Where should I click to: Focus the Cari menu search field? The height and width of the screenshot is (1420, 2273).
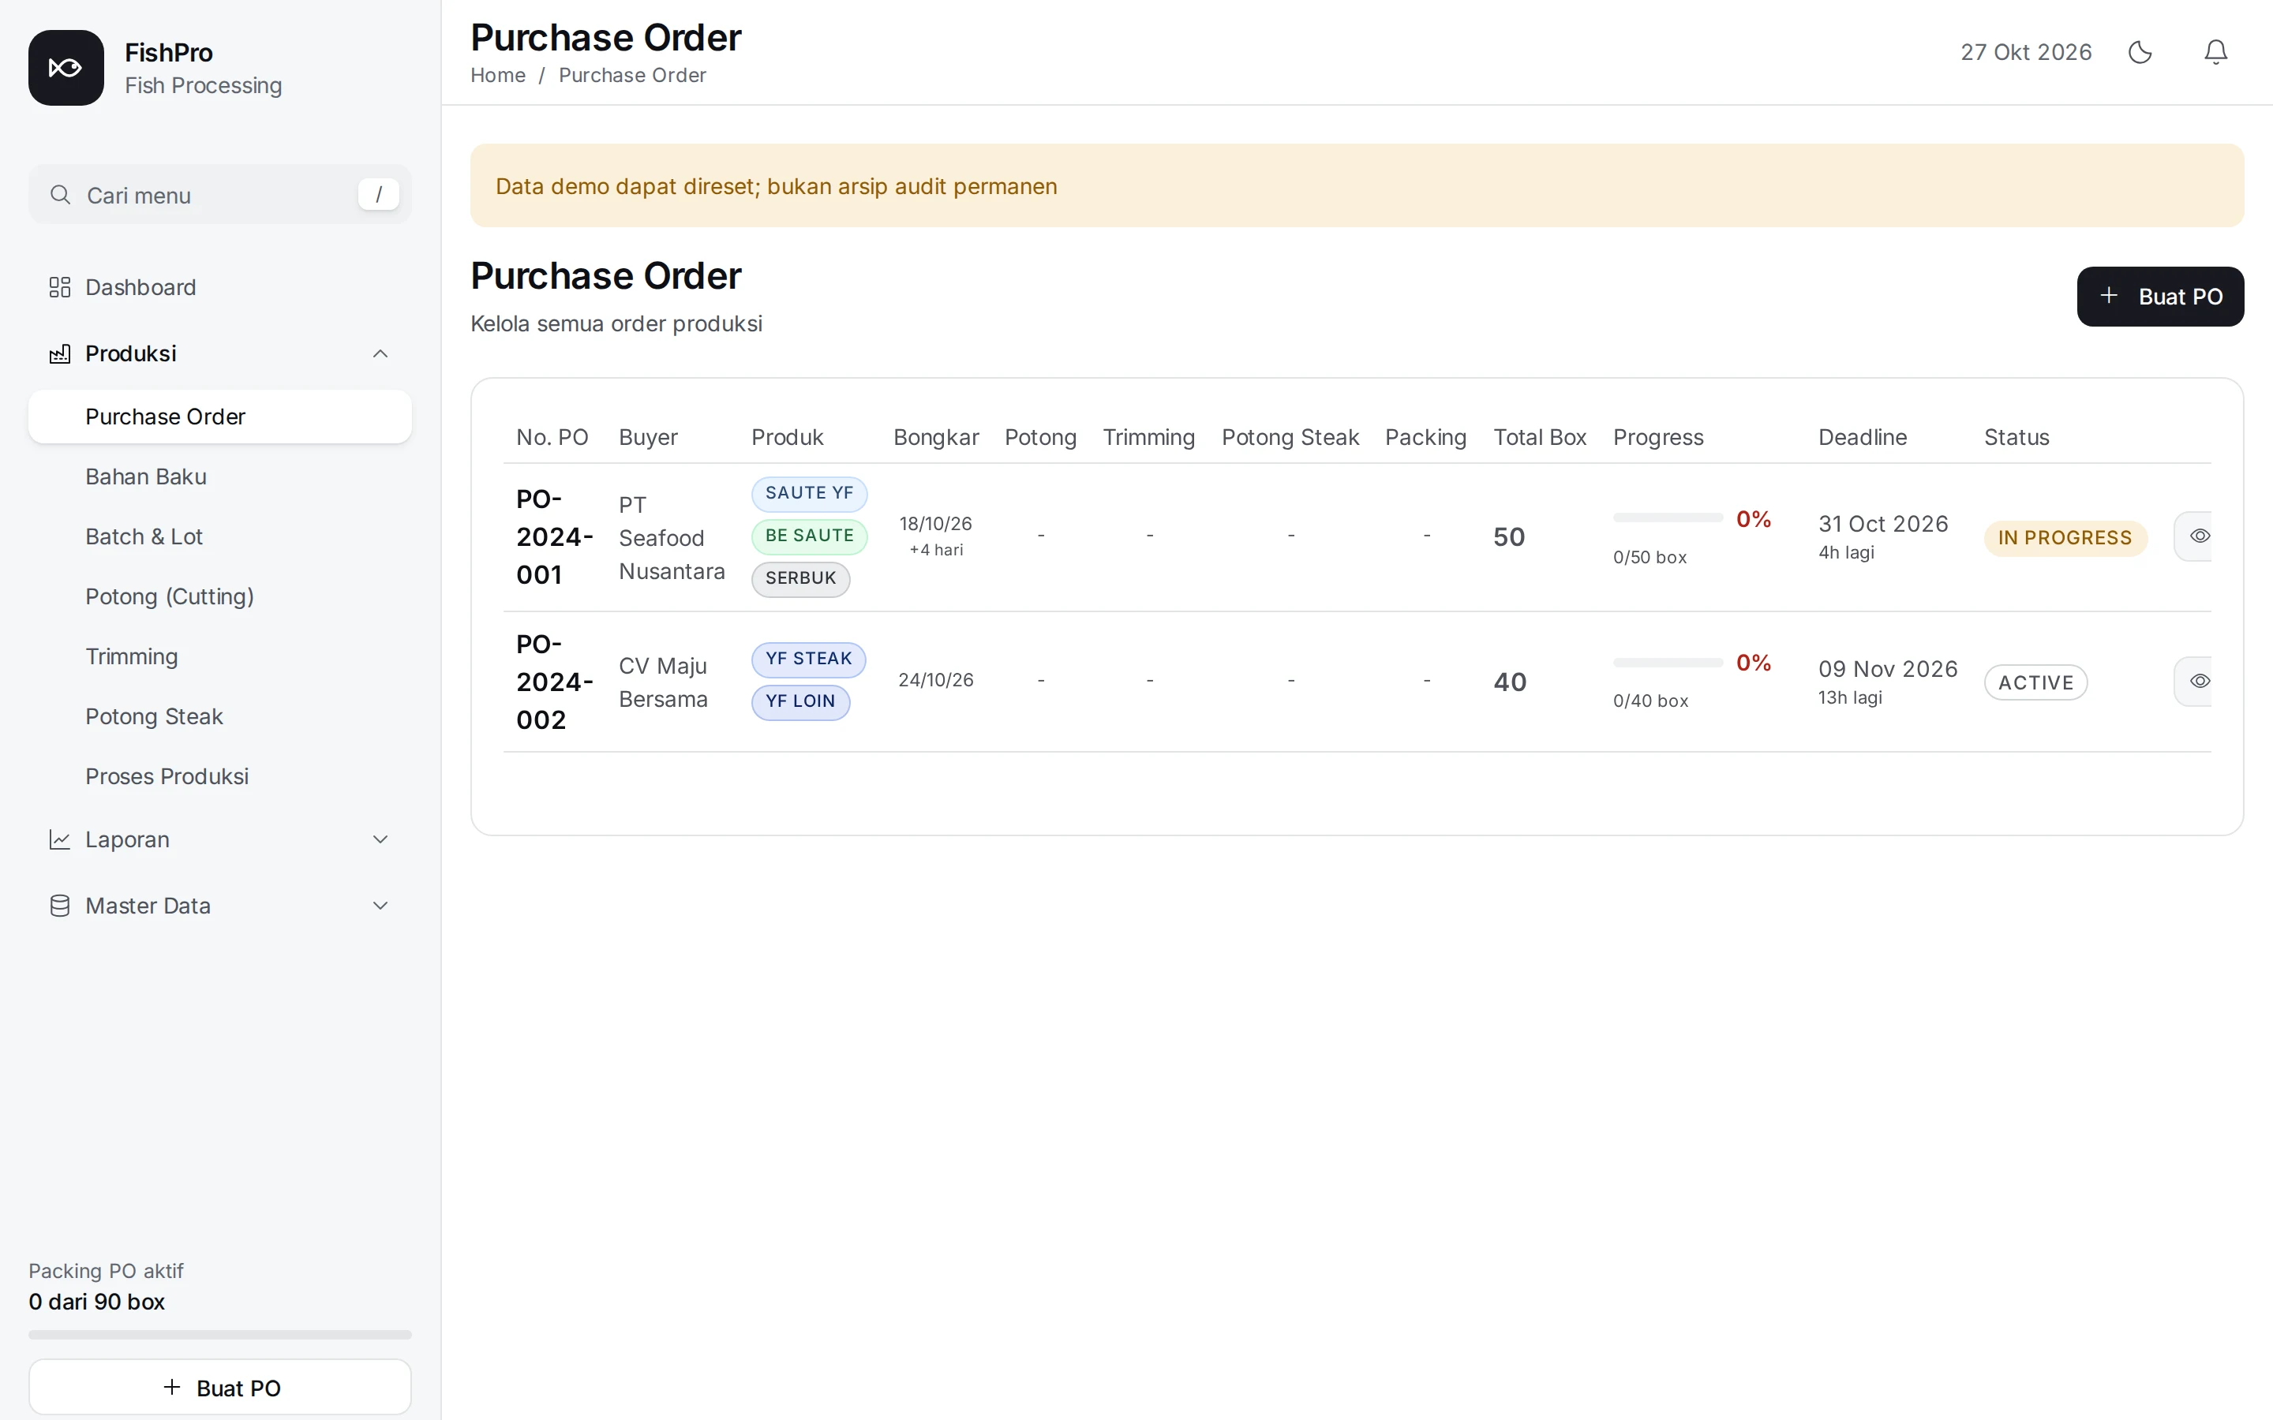coord(219,194)
